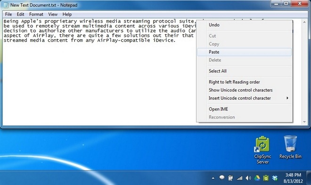Choose Open IME from context menu
This screenshot has width=311, height=185.
245,109
